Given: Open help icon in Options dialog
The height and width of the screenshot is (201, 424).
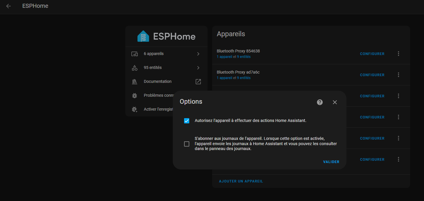Looking at the screenshot, I should (320, 102).
